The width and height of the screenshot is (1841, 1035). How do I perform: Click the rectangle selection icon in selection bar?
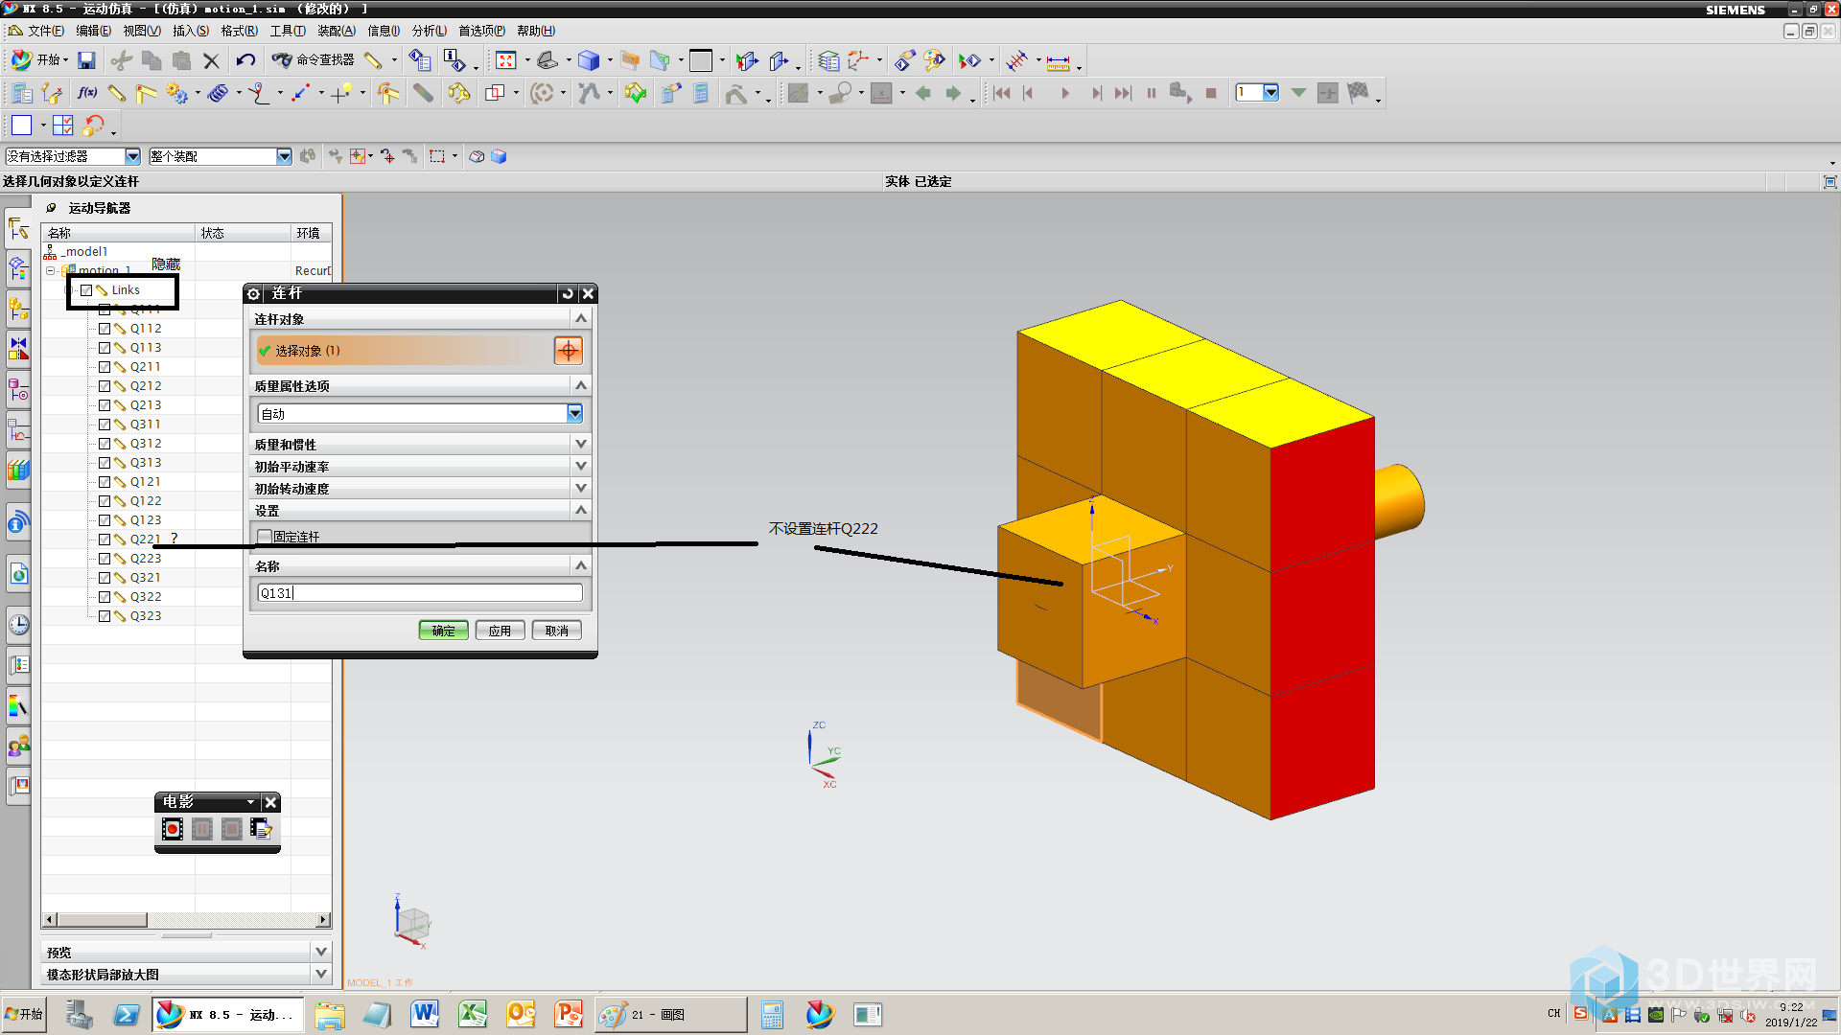coord(438,156)
